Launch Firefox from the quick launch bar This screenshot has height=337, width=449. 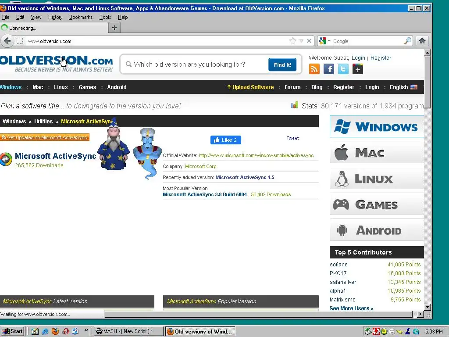pos(55,331)
